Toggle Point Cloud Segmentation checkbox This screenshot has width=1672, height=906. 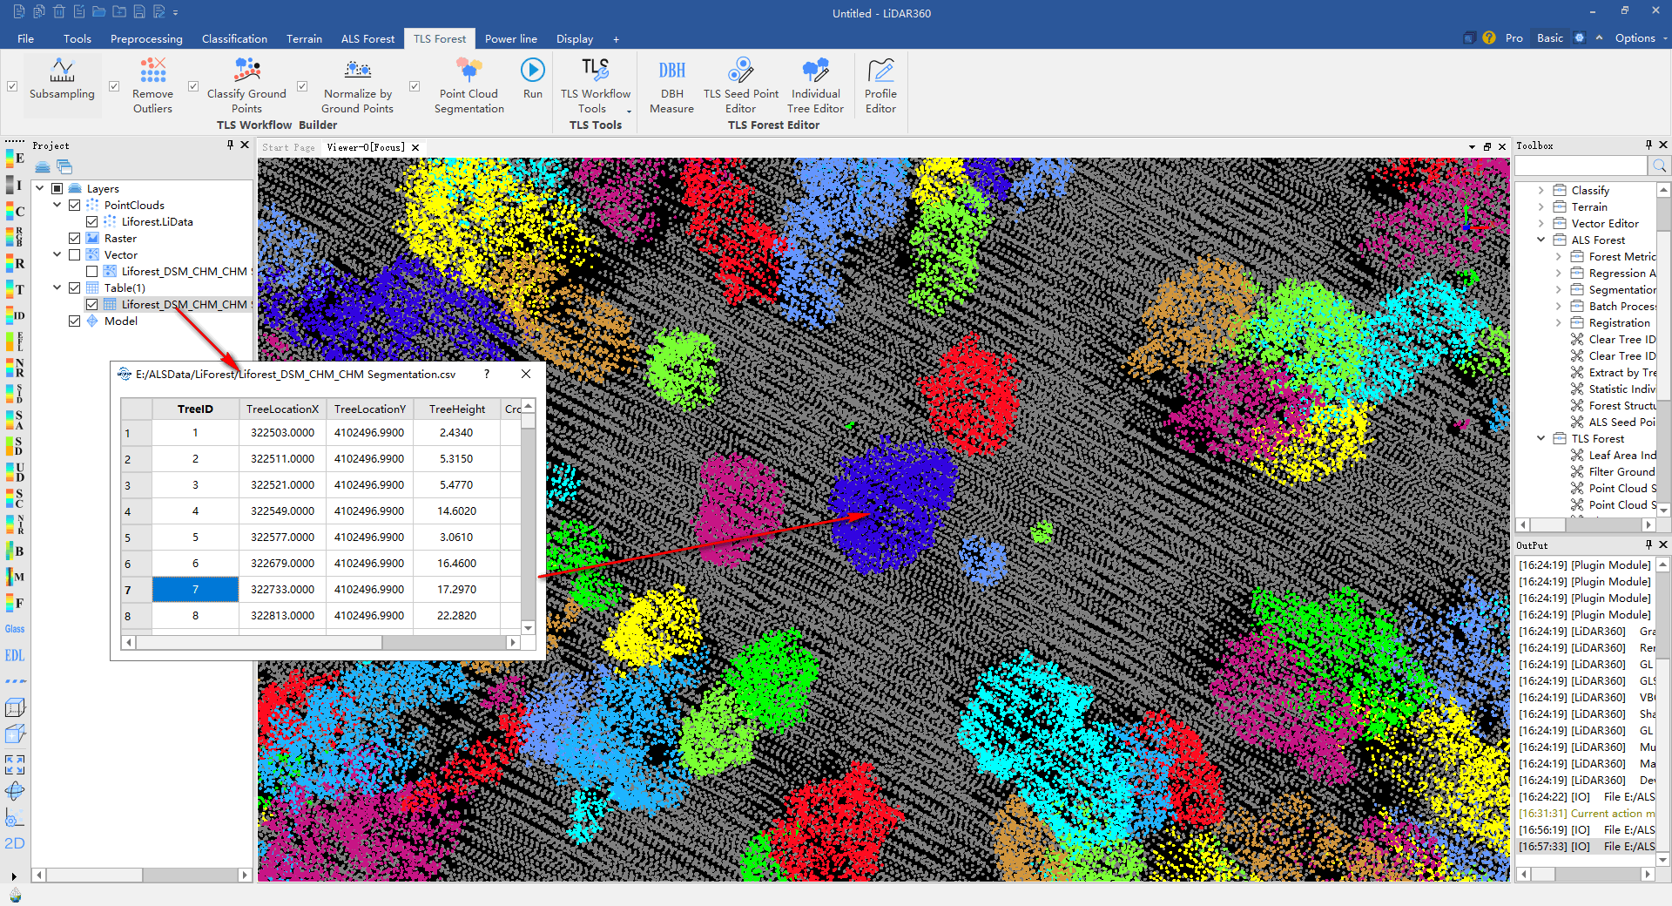[x=415, y=86]
